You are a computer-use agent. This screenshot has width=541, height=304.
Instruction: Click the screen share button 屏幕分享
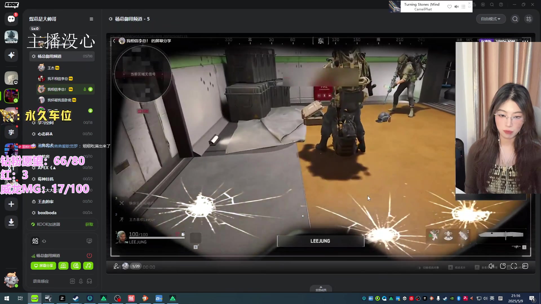point(43,266)
